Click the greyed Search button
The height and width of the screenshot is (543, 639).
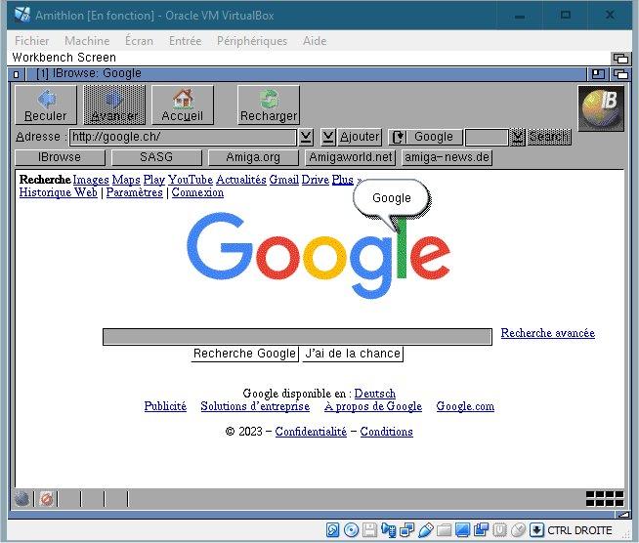(x=549, y=137)
